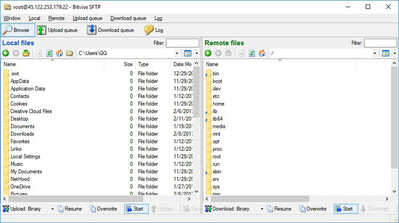The width and height of the screenshot is (399, 223).
Task: Select the remote root folder
Action: (217, 156)
